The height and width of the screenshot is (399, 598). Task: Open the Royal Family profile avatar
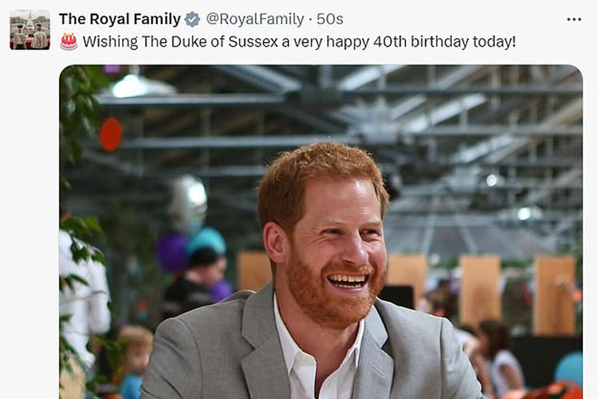point(30,29)
